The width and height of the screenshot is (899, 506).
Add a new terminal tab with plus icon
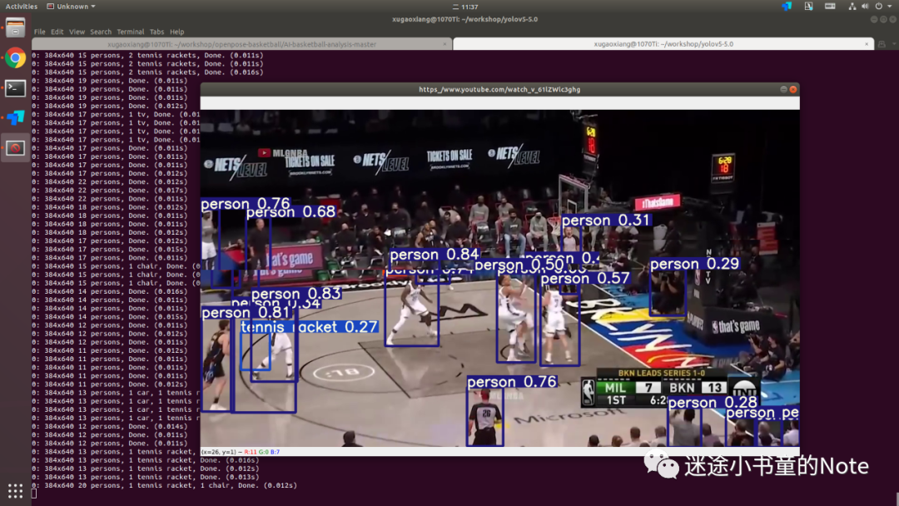[882, 44]
